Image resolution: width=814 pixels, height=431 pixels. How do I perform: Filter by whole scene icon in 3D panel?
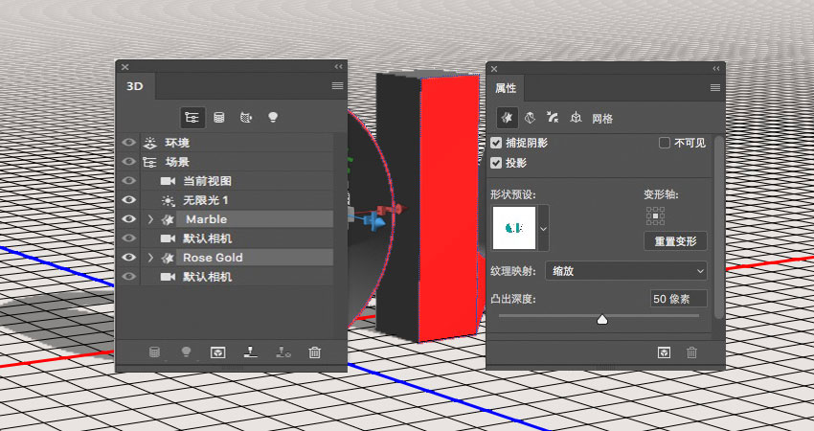pos(192,118)
